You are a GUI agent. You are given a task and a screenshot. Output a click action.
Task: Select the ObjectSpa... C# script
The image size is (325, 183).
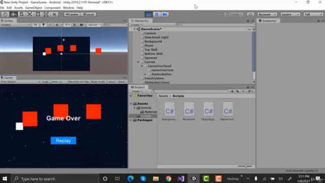click(208, 111)
